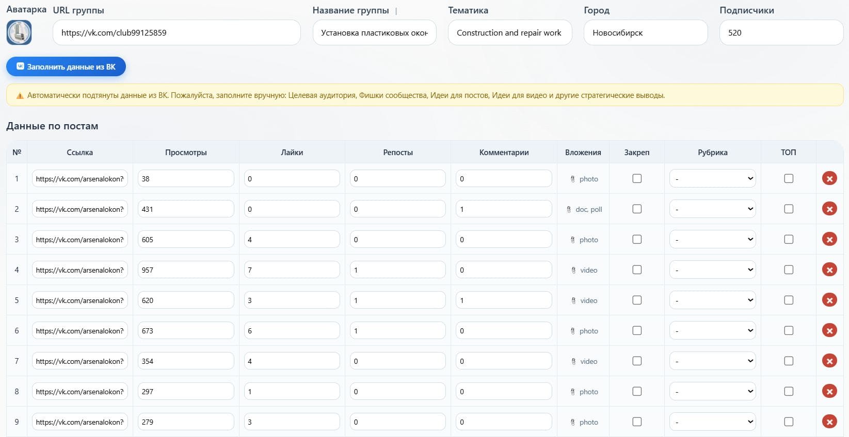The image size is (849, 437).
Task: Check the Закреп checkbox for row 1
Action: click(x=637, y=178)
